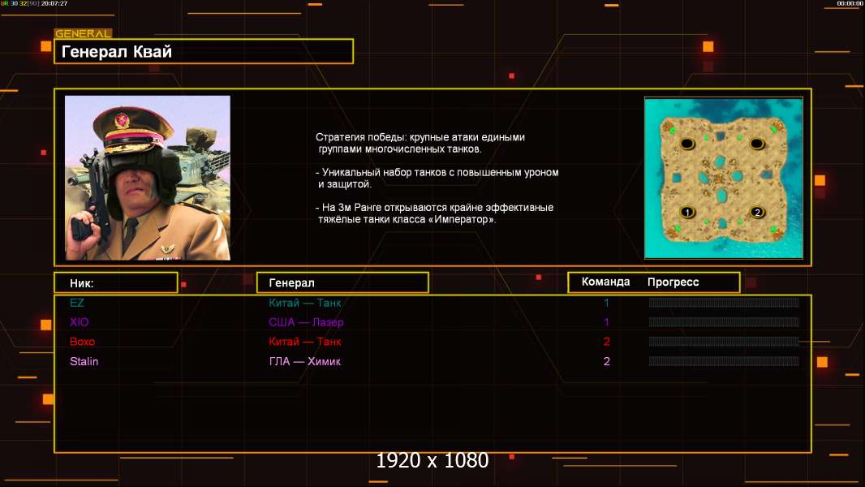Select player Boxo in the list
865x487 pixels.
[82, 342]
